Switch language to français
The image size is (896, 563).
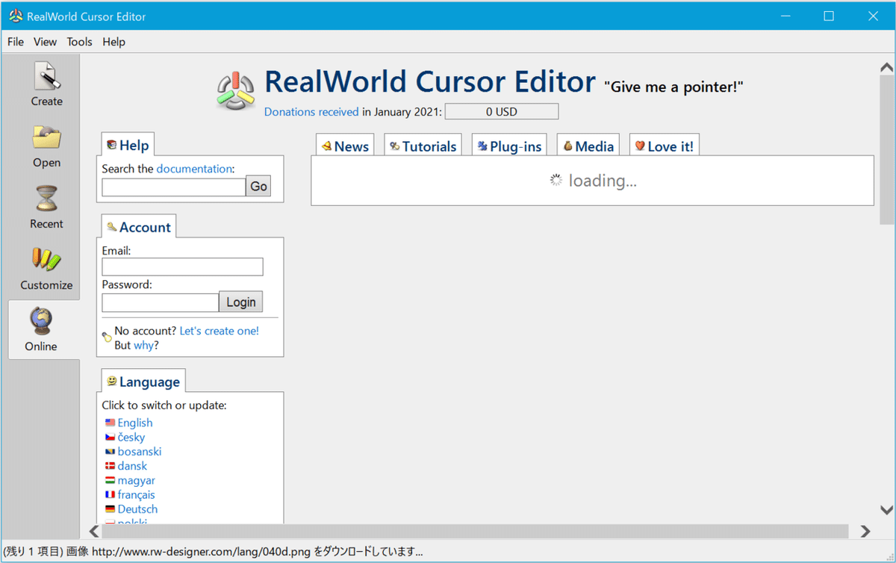[x=137, y=494]
